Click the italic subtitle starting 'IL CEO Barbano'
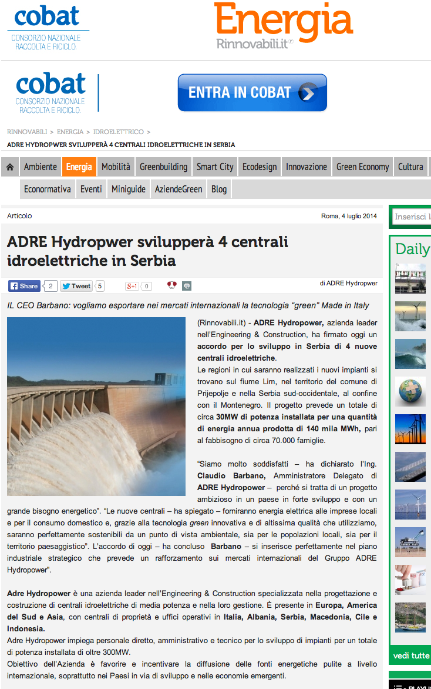 (x=188, y=305)
